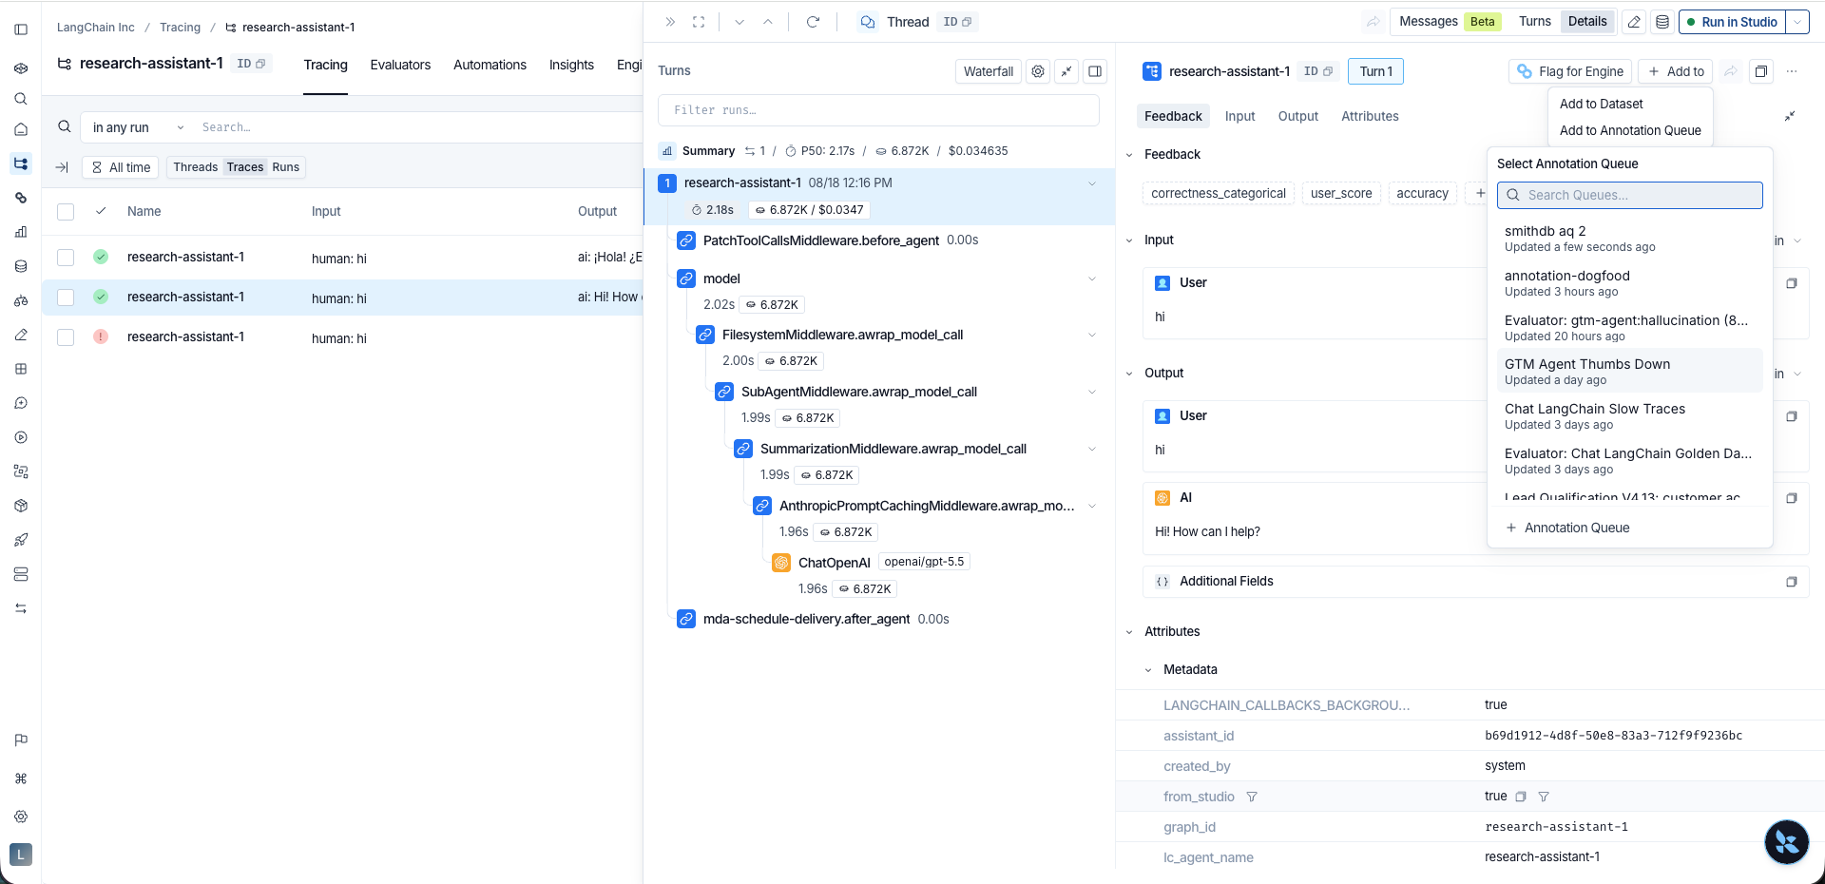The height and width of the screenshot is (884, 1825).
Task: Open the 'in any run' filter dropdown
Action: click(138, 127)
